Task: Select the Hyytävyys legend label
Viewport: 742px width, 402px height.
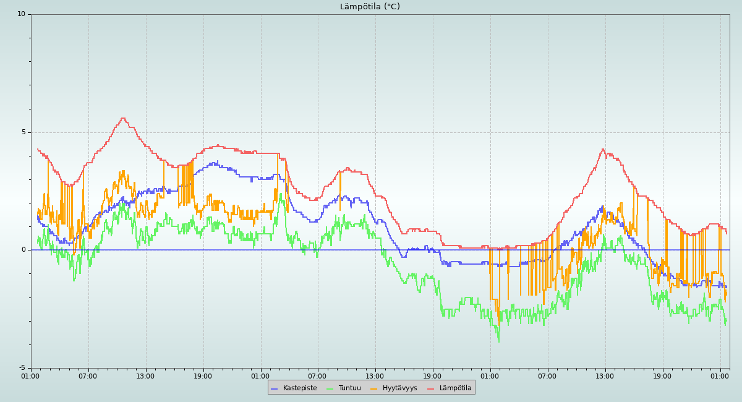Action: tap(399, 388)
